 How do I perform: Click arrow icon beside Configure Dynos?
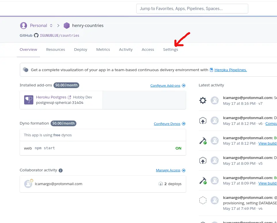click(x=184, y=124)
